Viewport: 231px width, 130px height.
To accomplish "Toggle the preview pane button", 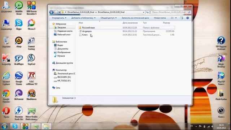I will [182, 18].
